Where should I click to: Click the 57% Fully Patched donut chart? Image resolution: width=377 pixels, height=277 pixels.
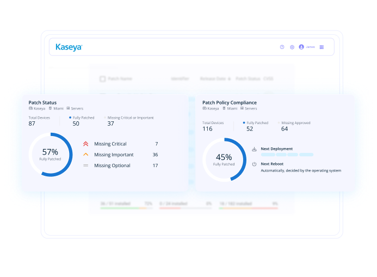point(50,155)
